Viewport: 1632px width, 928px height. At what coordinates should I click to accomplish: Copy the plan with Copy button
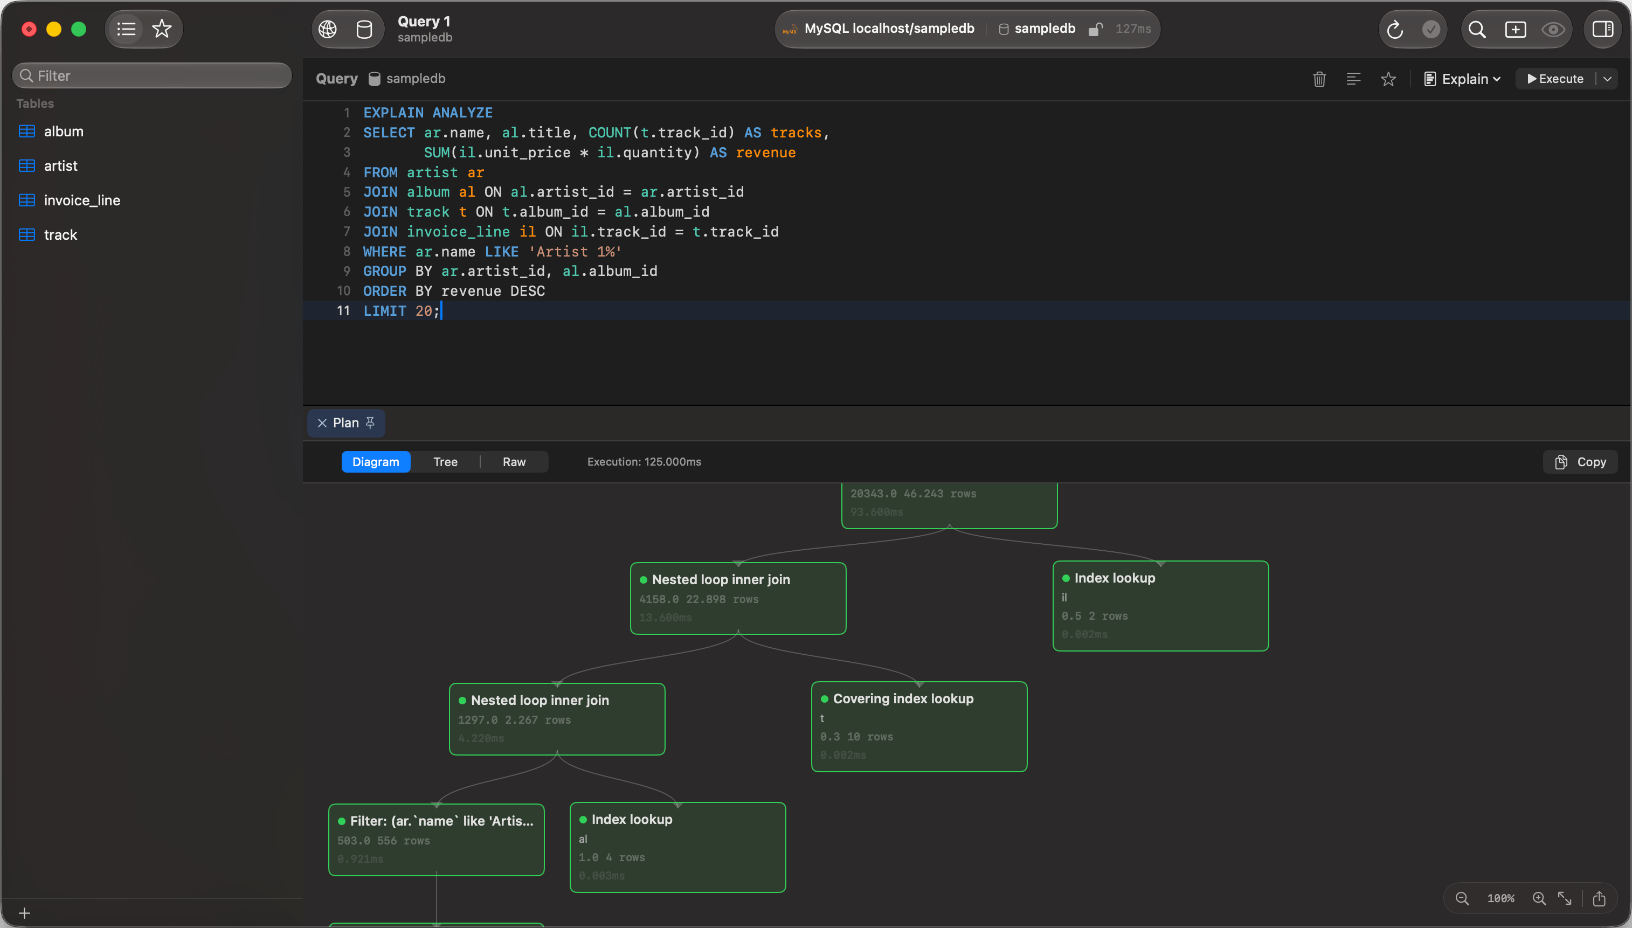pyautogui.click(x=1580, y=462)
